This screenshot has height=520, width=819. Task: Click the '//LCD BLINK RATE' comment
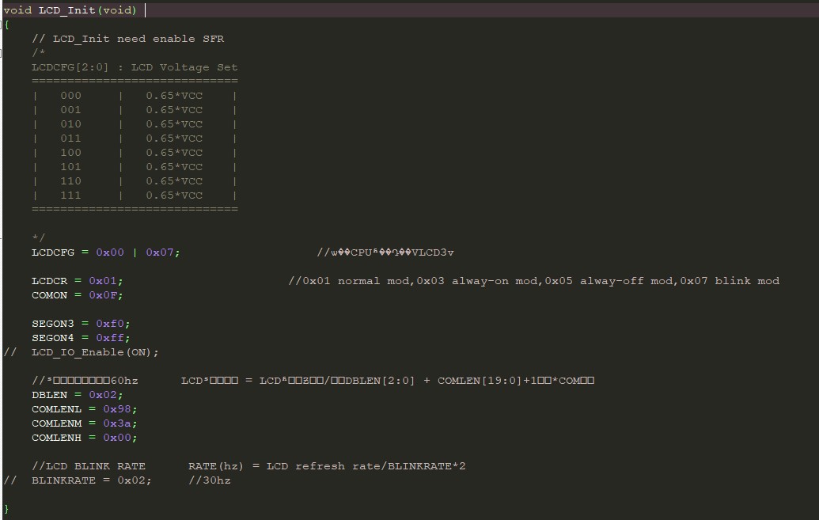point(89,466)
